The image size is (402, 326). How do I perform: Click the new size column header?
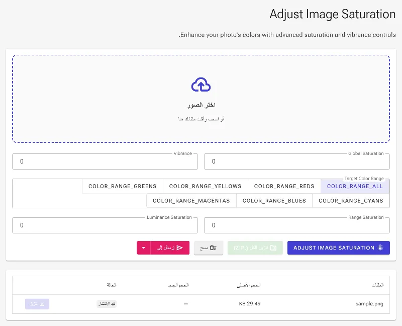[x=178, y=285]
